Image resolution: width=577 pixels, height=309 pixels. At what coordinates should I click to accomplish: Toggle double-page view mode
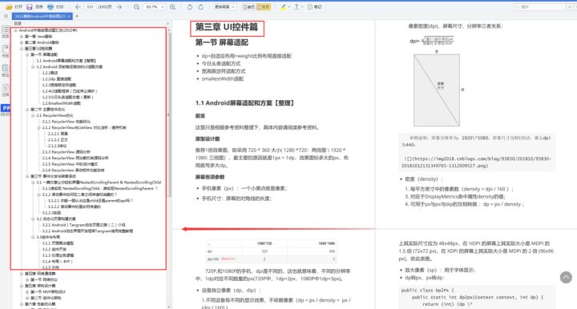(x=263, y=7)
